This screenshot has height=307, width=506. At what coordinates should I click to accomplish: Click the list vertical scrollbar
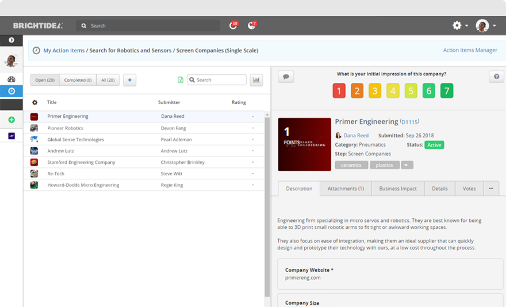click(x=267, y=206)
